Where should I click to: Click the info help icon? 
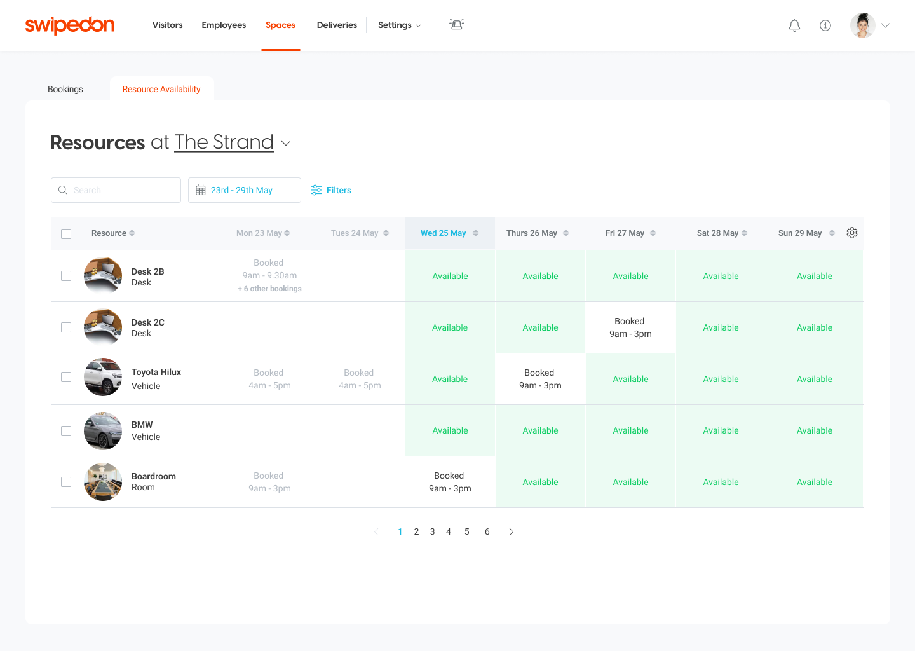pyautogui.click(x=825, y=25)
